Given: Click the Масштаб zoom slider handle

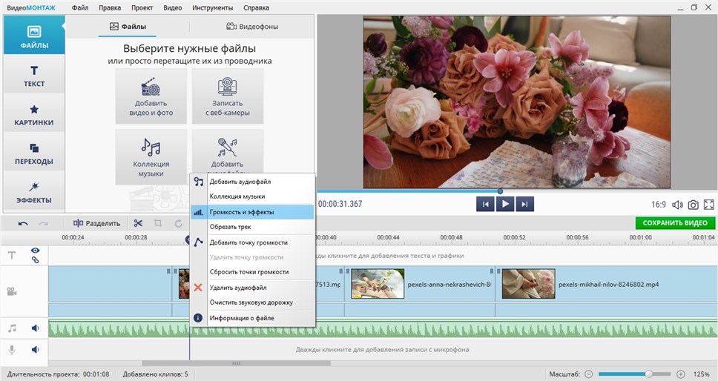Looking at the screenshot, I should pos(648,374).
